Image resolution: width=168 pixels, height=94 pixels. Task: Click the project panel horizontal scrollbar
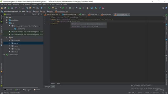(x=20, y=87)
